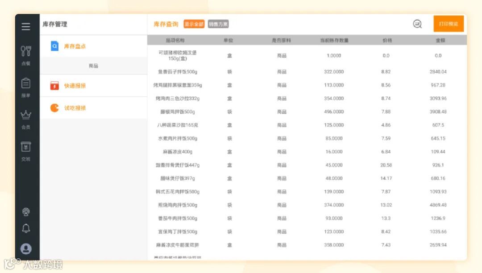Select the 藤椒鸡拌饭500g item

(x=177, y=112)
